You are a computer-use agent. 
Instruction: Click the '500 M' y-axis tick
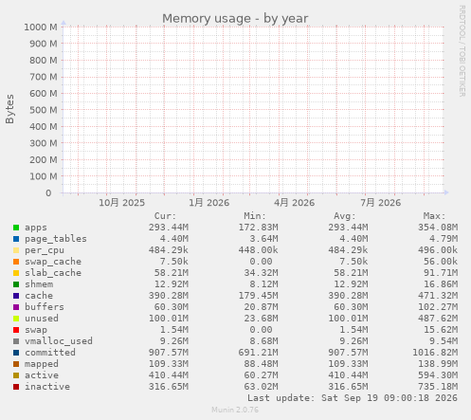(x=44, y=110)
